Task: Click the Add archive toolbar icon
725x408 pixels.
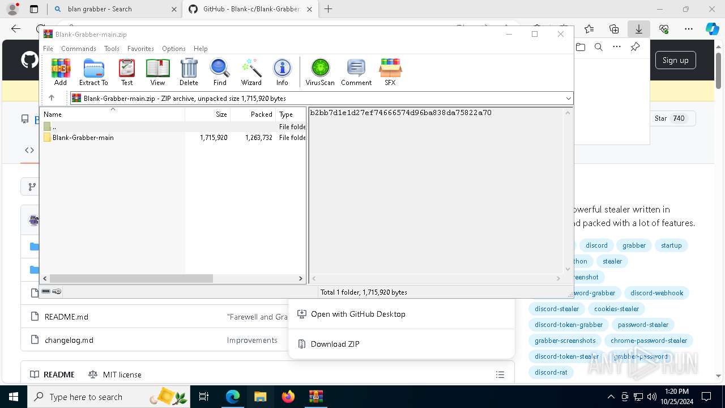Action: 61,72
